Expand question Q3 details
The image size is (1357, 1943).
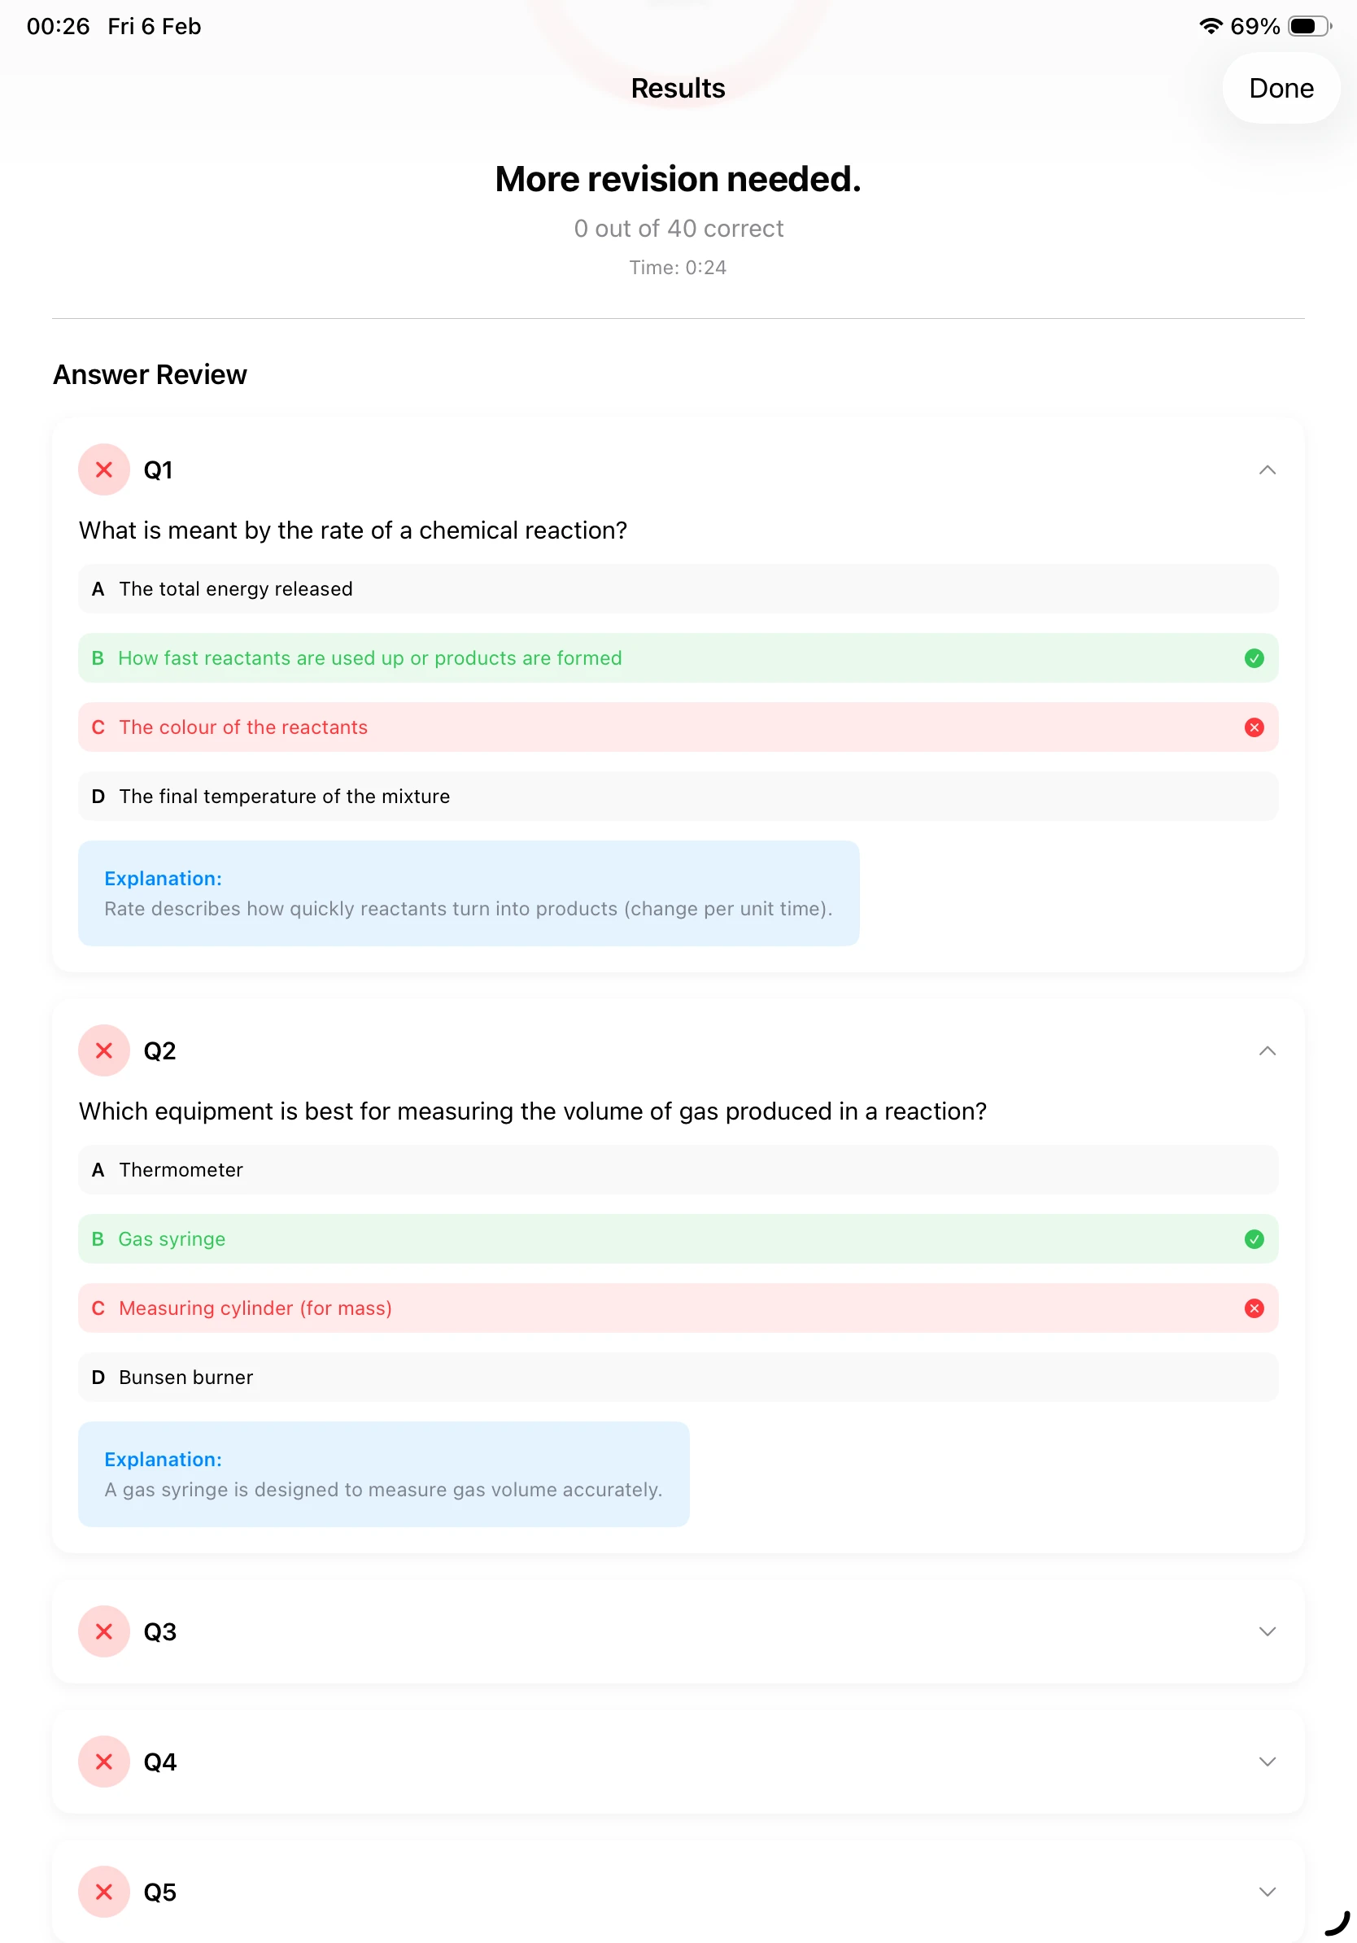click(1267, 1631)
